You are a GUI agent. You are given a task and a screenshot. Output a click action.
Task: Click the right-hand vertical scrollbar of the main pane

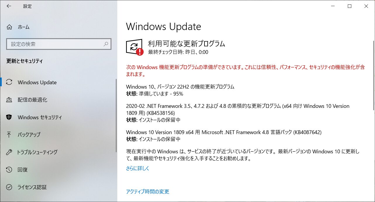[x=374, y=75]
